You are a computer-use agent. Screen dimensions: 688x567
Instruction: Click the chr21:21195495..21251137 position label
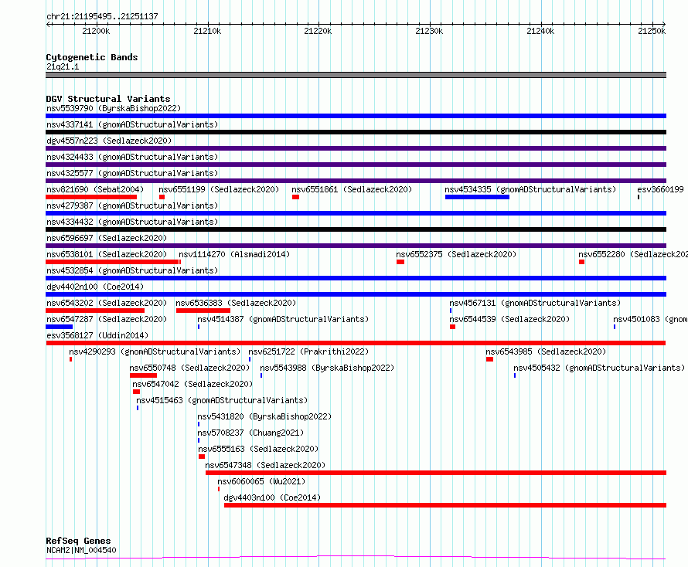(102, 16)
